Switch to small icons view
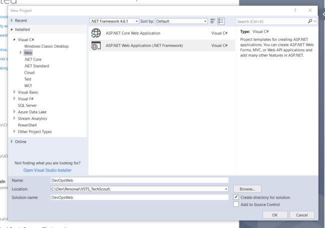 point(212,21)
